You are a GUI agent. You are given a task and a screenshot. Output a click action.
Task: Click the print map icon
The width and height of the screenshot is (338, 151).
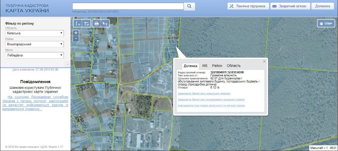[x=97, y=24]
